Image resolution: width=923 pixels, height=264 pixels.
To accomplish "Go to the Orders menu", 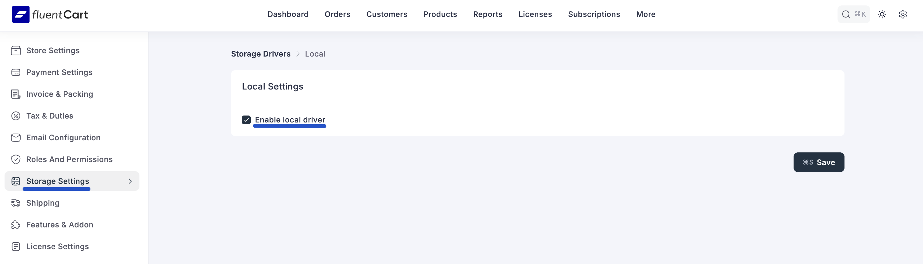I will pos(337,14).
